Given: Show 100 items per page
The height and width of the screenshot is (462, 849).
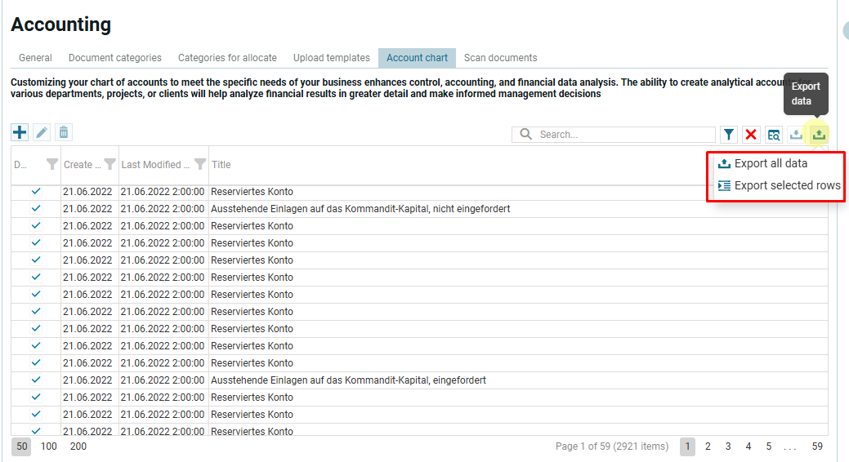Looking at the screenshot, I should (x=49, y=446).
